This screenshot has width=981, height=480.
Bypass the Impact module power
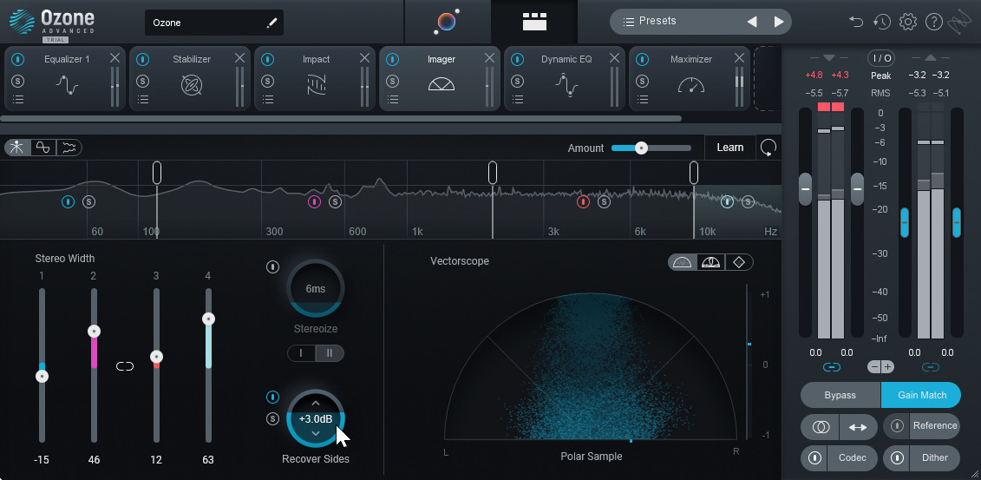click(268, 59)
